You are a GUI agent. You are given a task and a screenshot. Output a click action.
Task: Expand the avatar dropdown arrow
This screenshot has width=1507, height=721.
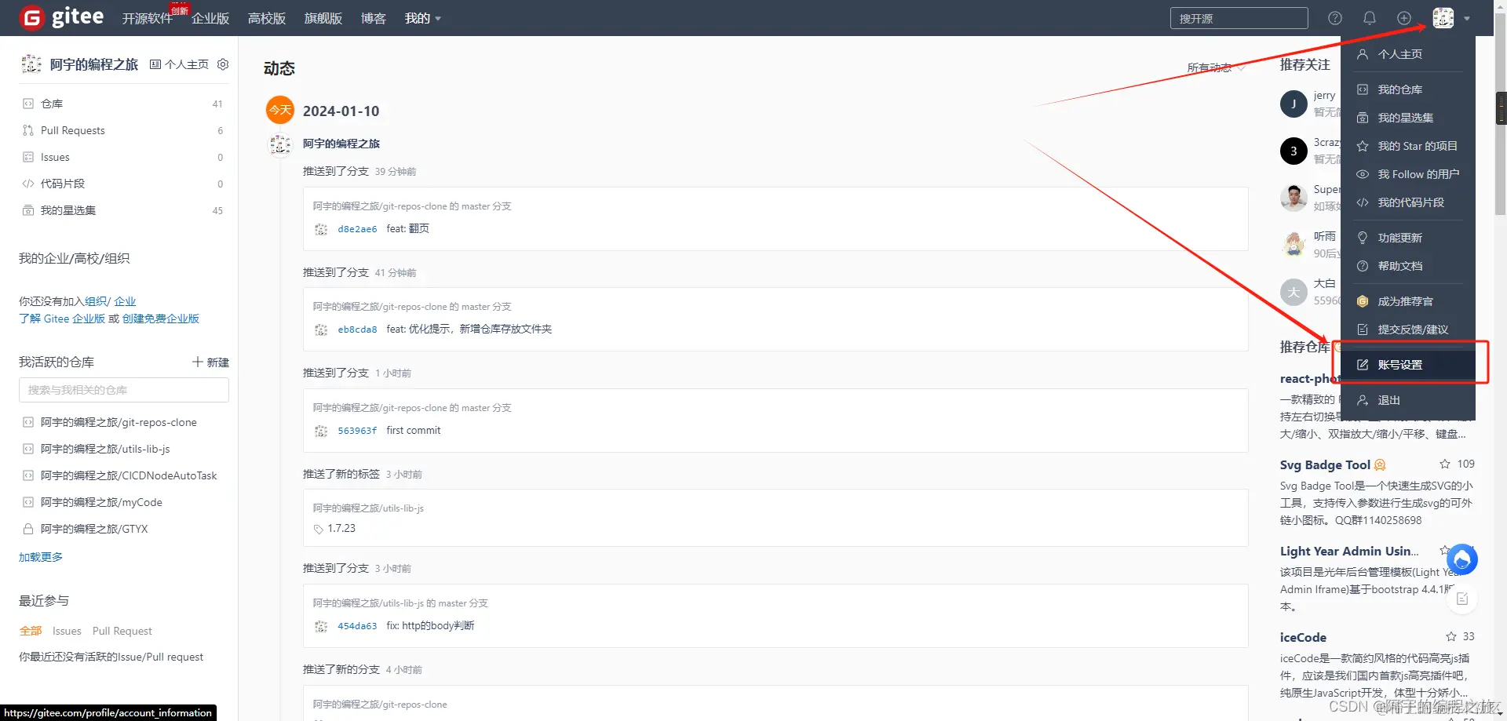point(1467,19)
